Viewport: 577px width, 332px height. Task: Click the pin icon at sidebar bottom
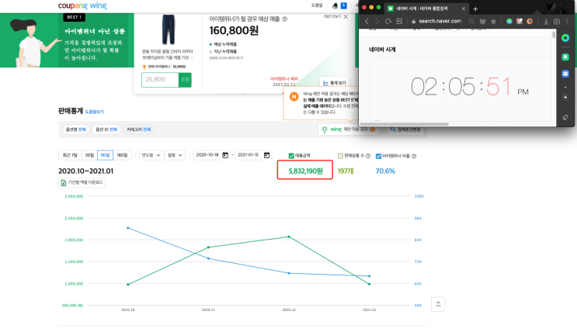click(x=565, y=117)
